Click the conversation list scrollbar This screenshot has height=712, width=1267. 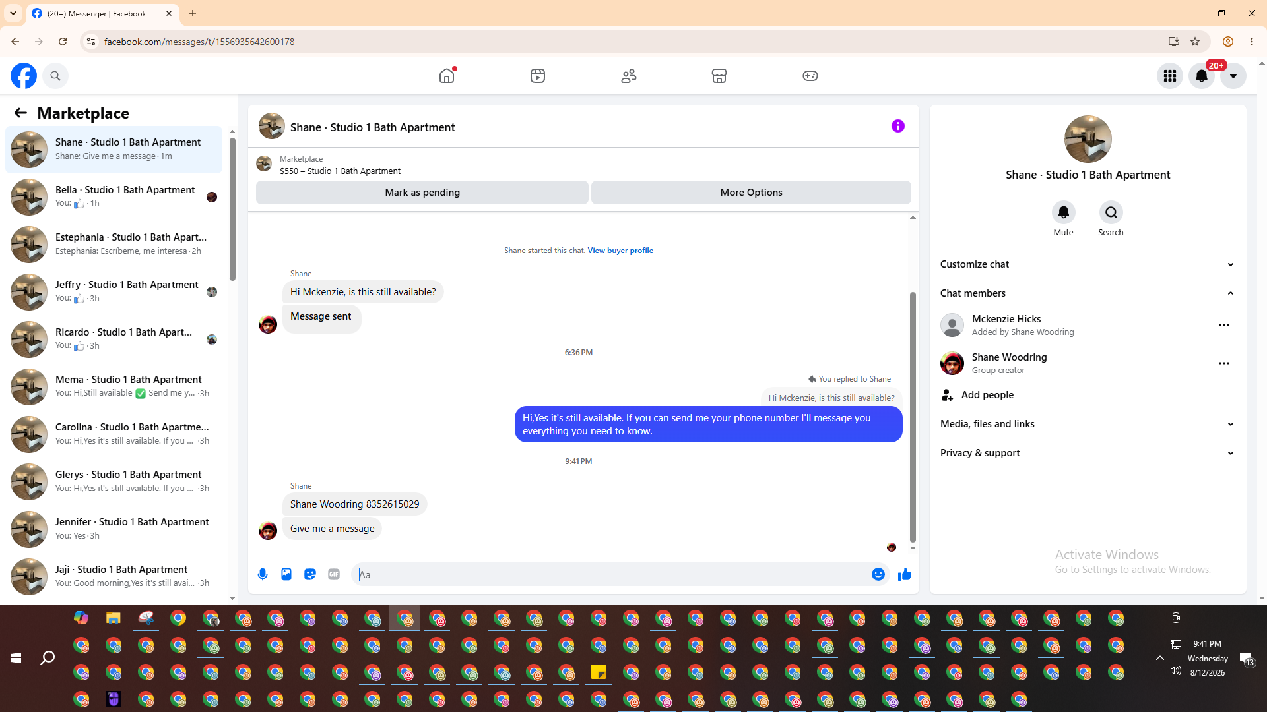[x=232, y=208]
